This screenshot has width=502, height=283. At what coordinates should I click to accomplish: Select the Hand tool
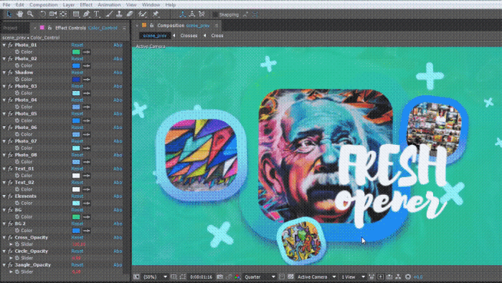pos(20,14)
